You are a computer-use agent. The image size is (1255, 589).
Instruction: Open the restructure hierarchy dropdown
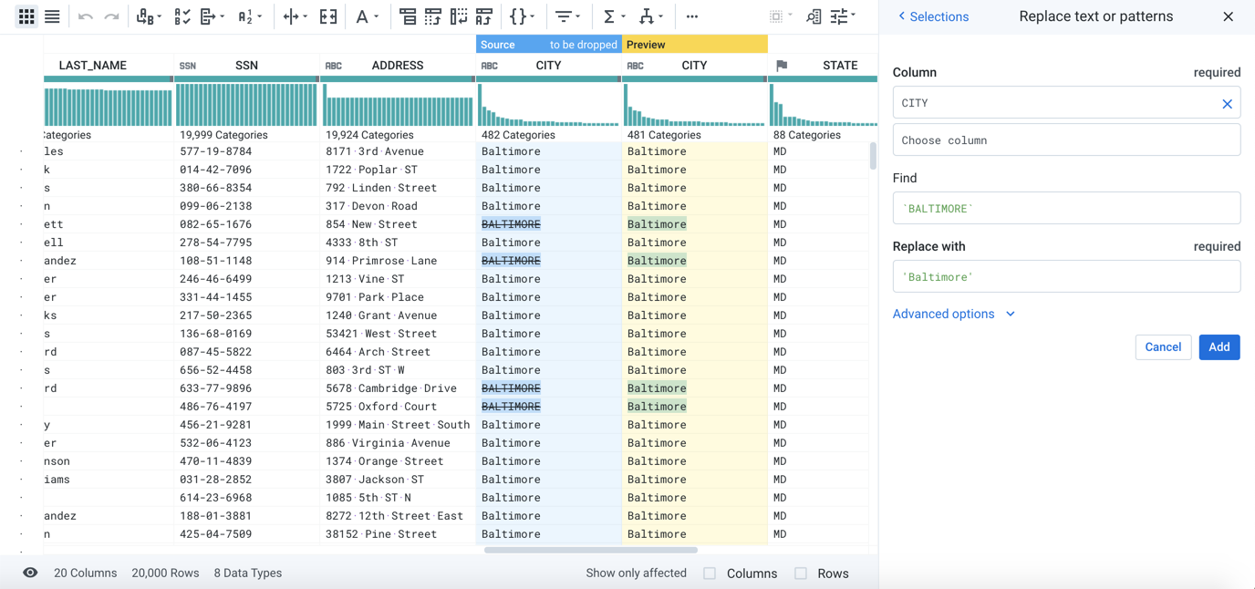[x=650, y=16]
